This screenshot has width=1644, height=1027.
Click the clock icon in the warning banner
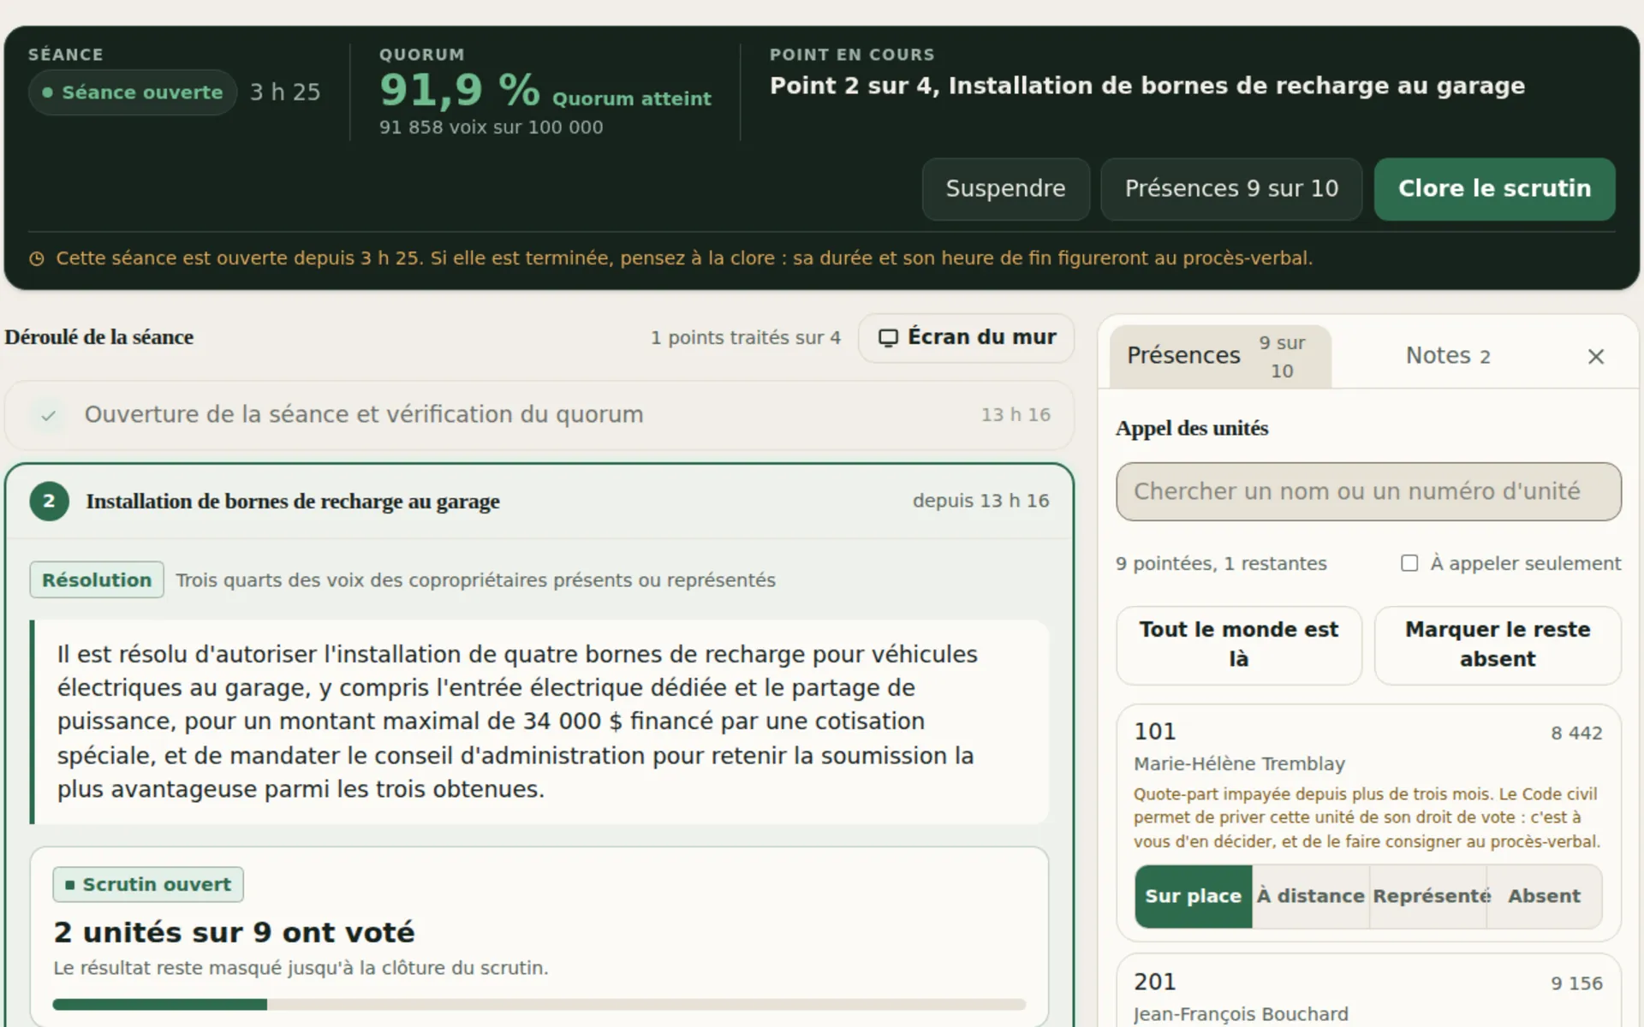(x=37, y=258)
